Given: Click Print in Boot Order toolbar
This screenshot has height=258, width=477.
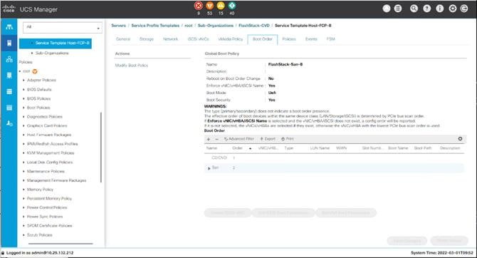Looking at the screenshot, I should [x=288, y=139].
